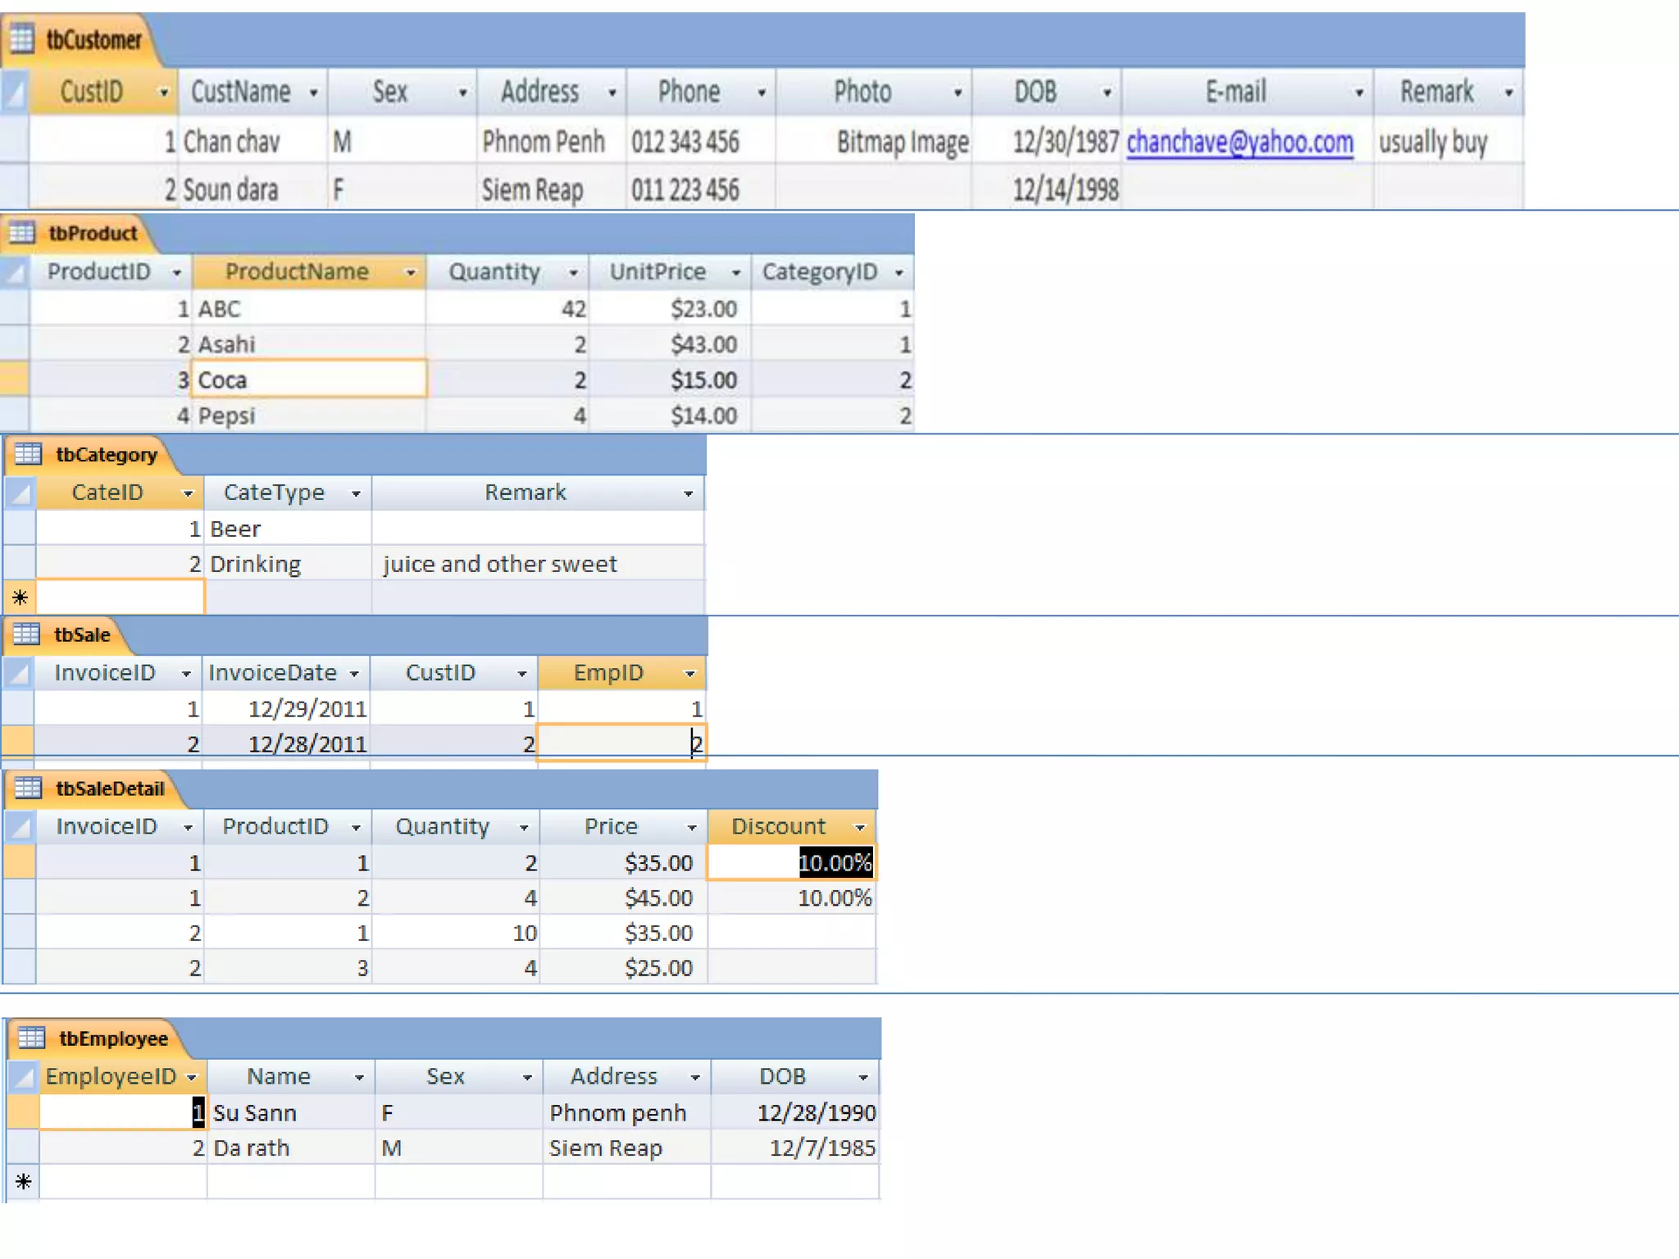Open the UnitPrice column filter dropdown

735,273
